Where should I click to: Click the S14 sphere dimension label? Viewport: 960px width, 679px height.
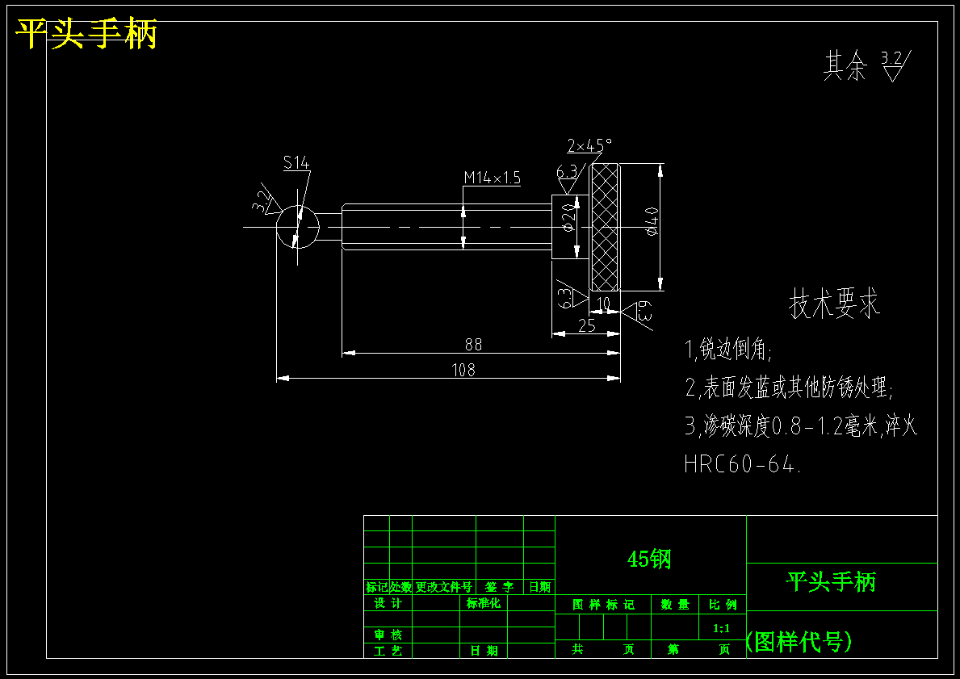296,162
